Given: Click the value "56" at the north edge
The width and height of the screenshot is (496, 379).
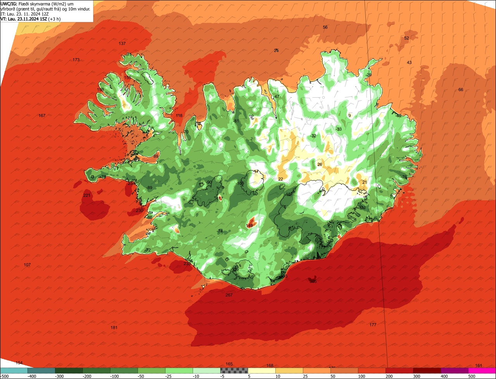Looking at the screenshot, I should [x=325, y=27].
